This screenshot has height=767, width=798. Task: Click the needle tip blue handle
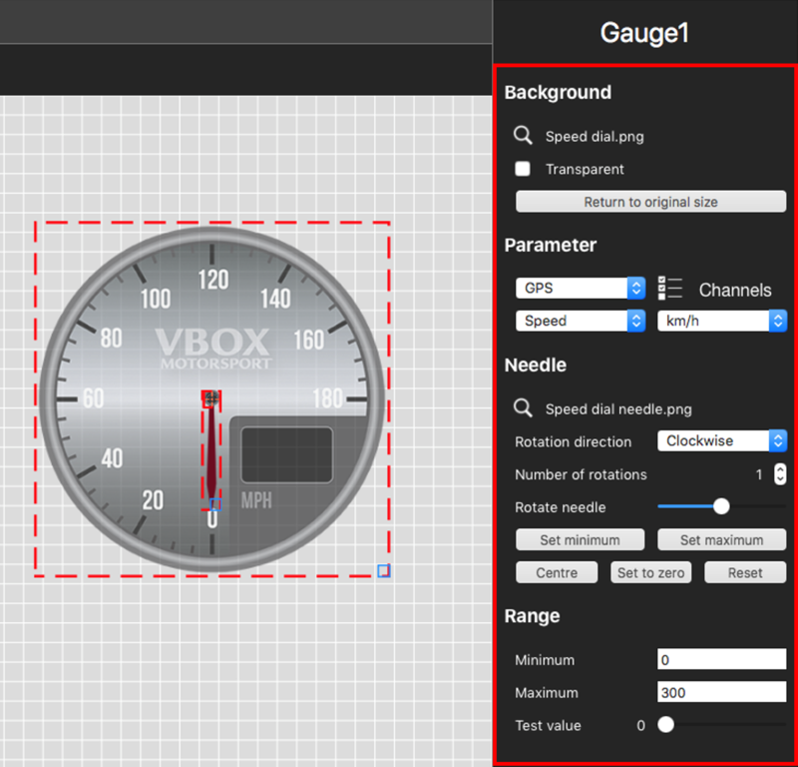point(215,504)
